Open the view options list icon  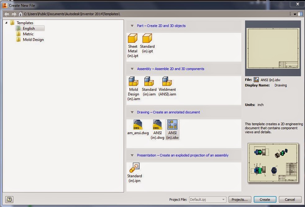[x=293, y=14]
